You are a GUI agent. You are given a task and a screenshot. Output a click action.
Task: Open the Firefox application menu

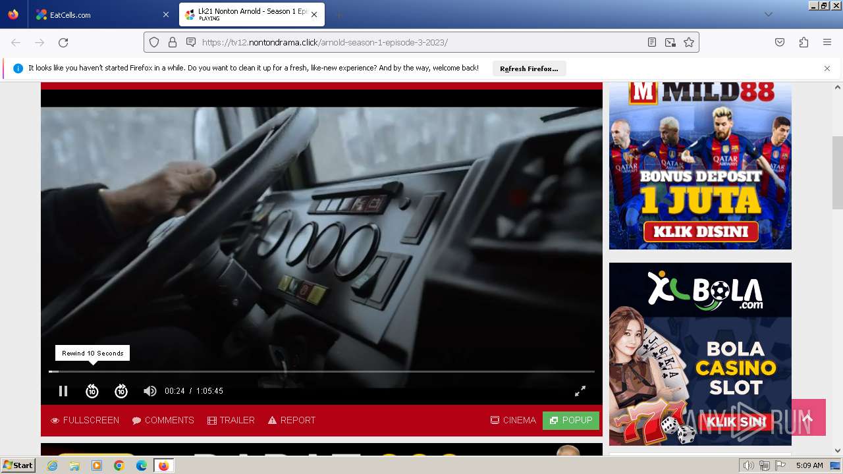pyautogui.click(x=827, y=42)
